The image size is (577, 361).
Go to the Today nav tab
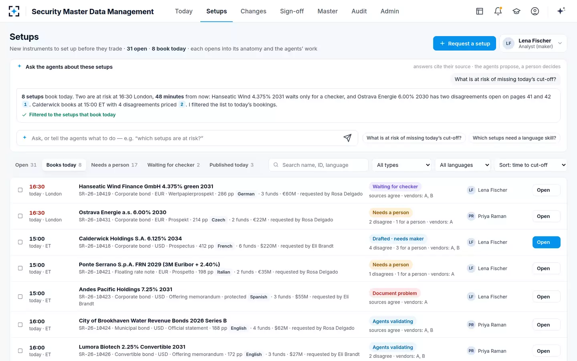(x=184, y=11)
